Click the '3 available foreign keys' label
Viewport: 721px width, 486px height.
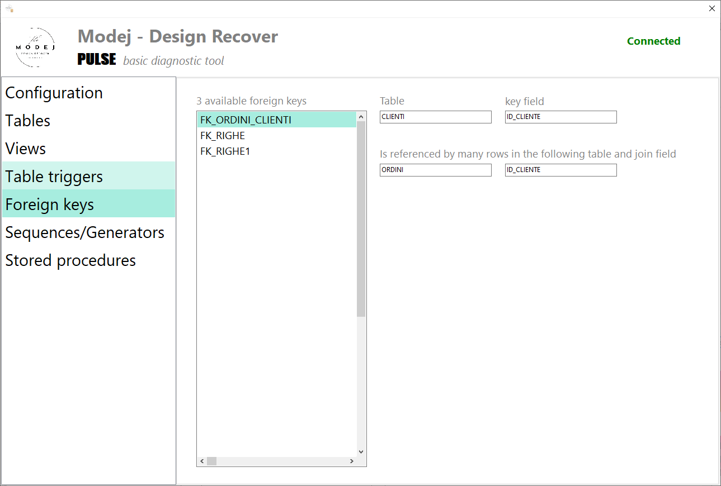point(251,101)
